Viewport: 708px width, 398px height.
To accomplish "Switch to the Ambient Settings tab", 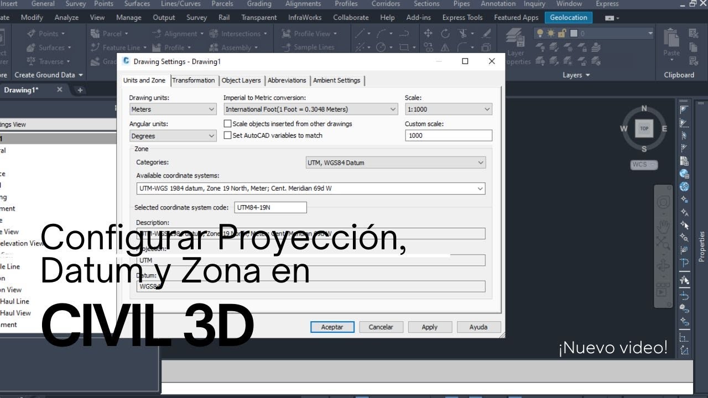I will (337, 81).
